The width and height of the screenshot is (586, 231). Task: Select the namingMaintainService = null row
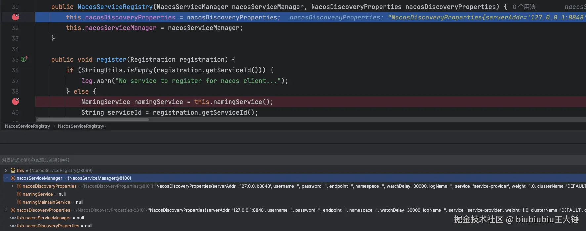tap(293, 202)
